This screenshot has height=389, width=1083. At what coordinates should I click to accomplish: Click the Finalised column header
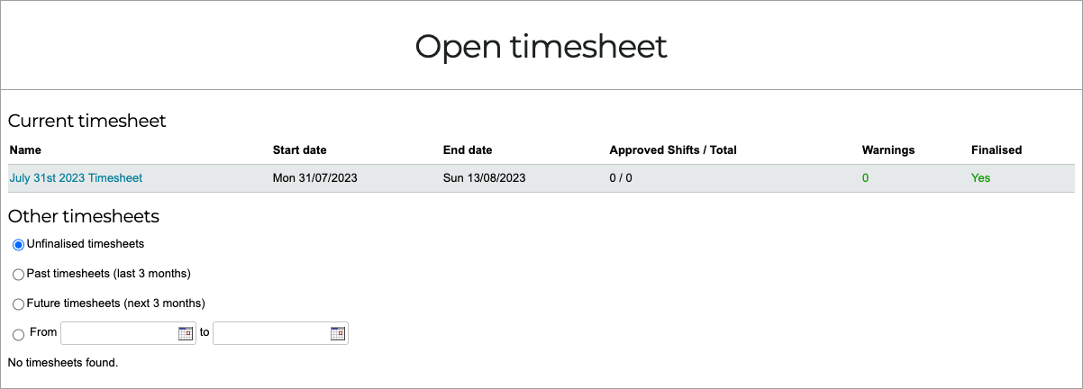point(997,150)
